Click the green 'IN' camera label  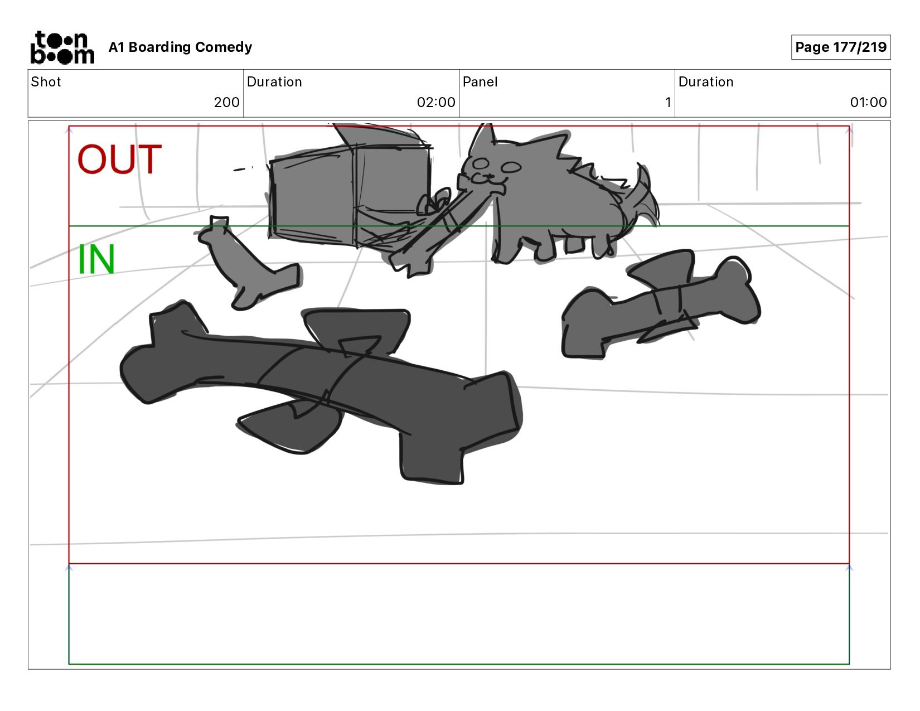point(96,259)
